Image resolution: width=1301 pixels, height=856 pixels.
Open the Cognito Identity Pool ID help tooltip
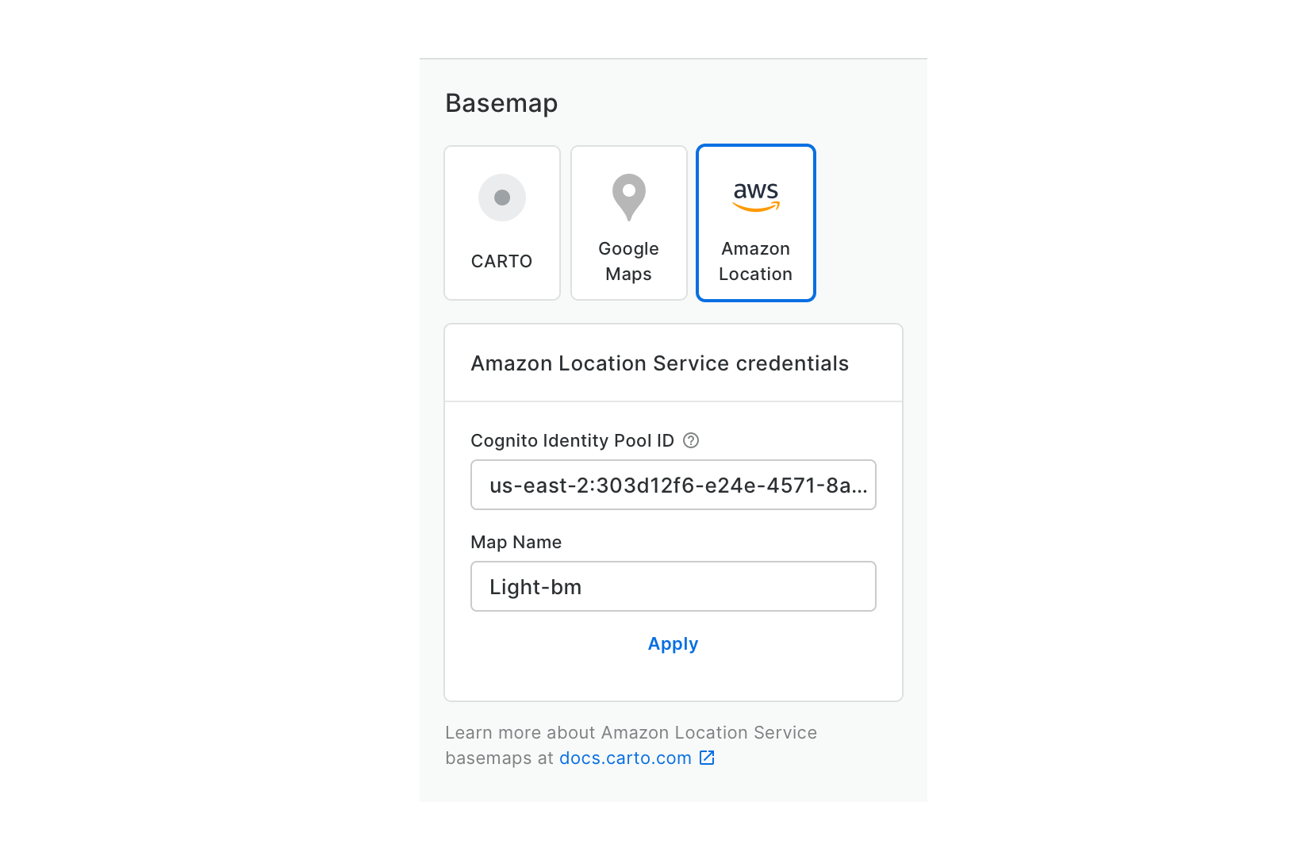[691, 440]
